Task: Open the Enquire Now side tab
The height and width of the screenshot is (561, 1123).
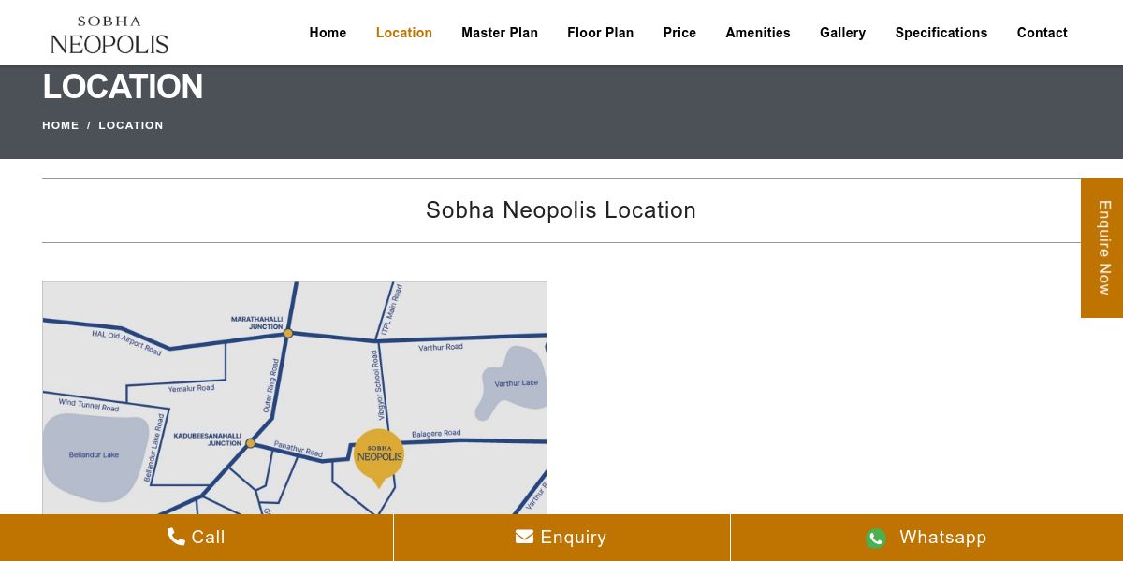Action: [1102, 248]
